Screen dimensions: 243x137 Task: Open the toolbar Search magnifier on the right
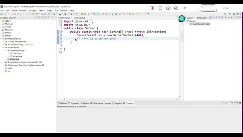click(x=225, y=14)
